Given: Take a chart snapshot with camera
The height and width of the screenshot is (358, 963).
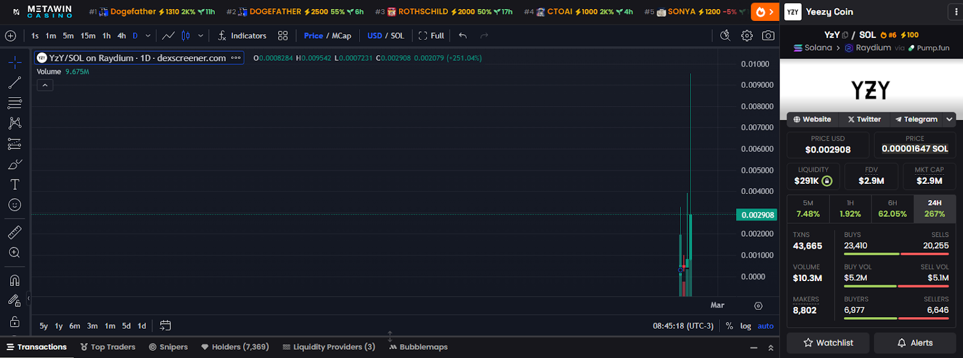Looking at the screenshot, I should tap(768, 36).
